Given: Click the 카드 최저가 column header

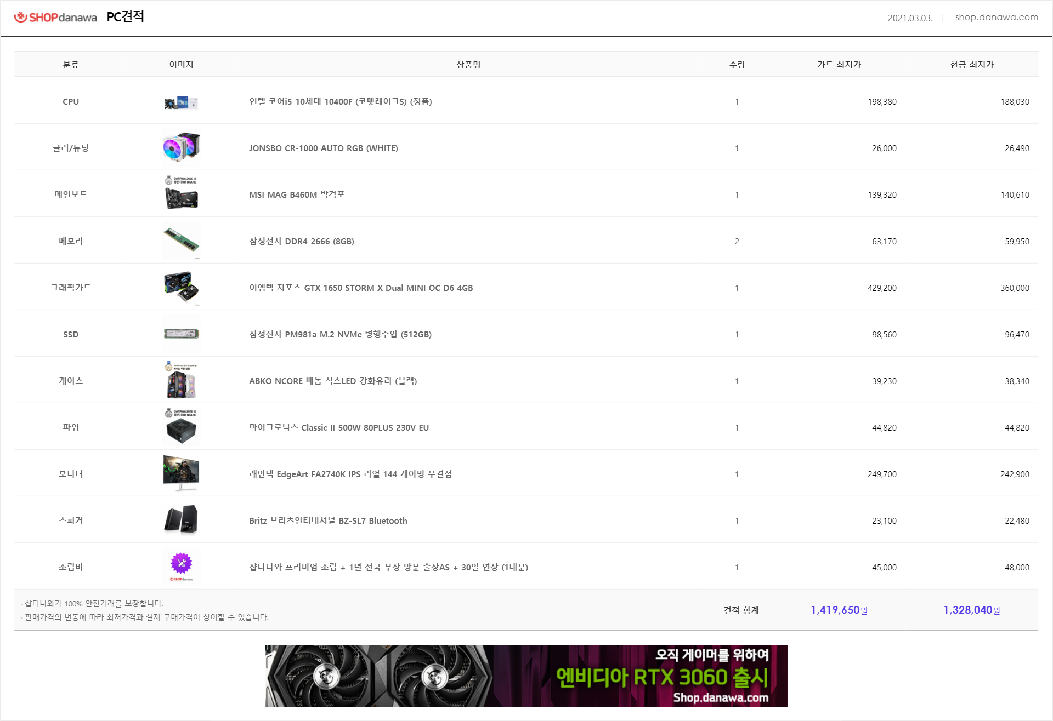Looking at the screenshot, I should tap(839, 65).
